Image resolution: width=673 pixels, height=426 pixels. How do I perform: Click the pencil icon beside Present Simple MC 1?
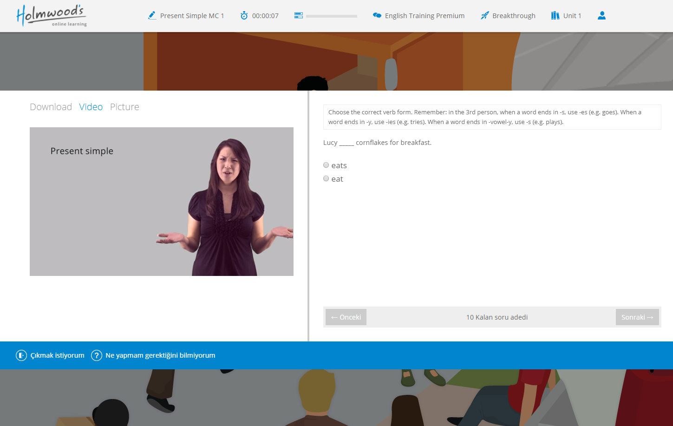(x=152, y=15)
